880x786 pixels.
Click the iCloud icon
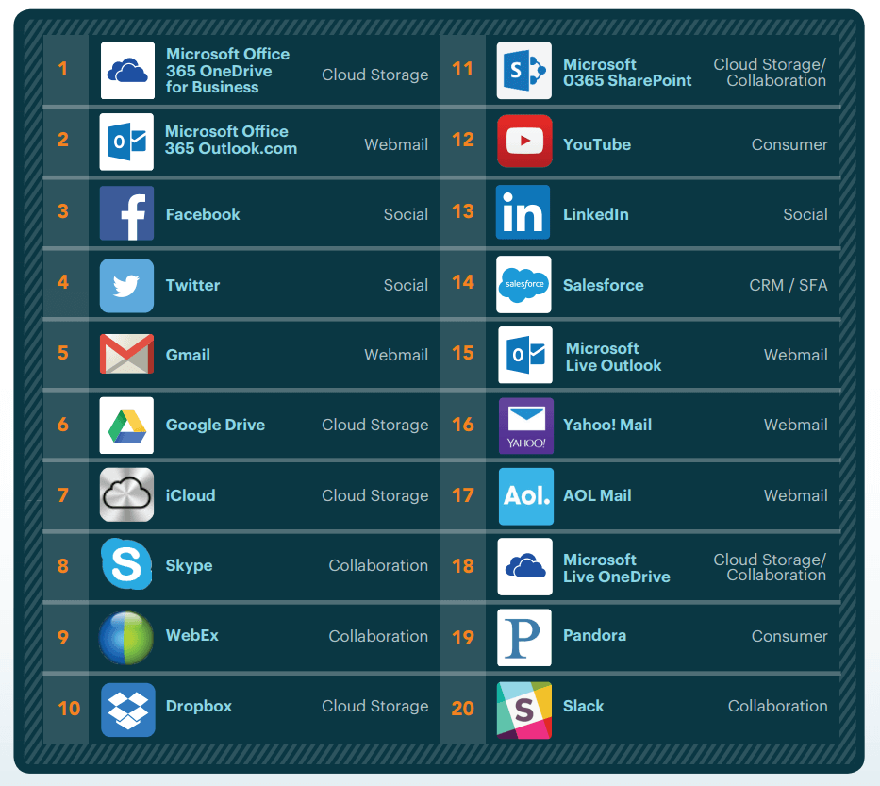pyautogui.click(x=126, y=494)
